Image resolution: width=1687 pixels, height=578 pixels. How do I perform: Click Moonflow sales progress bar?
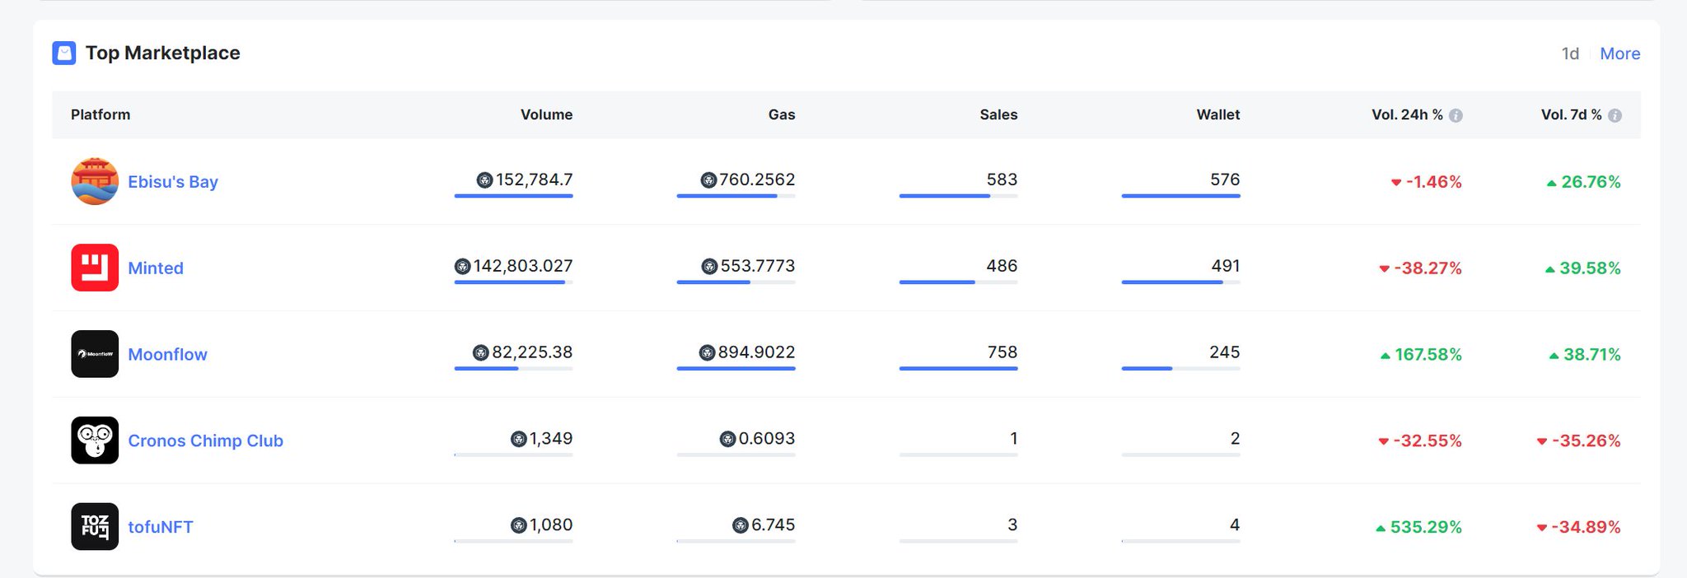click(x=958, y=369)
